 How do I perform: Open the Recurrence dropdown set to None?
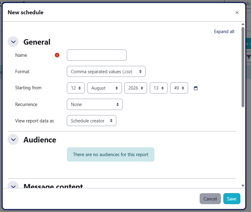[x=95, y=104]
